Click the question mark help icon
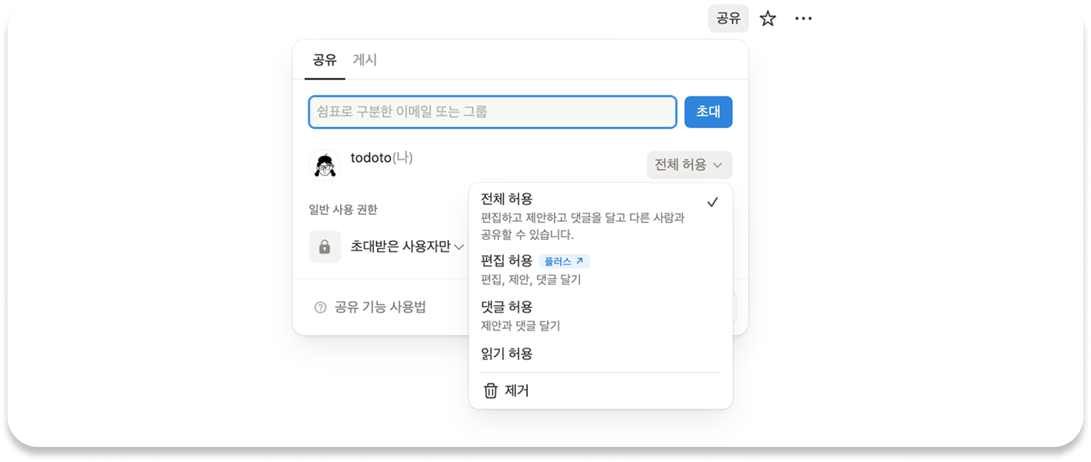Viewport: 1091px width, 462px height. 320,307
